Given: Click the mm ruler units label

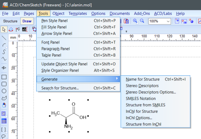Looking at the screenshot, I should tap(13, 38).
